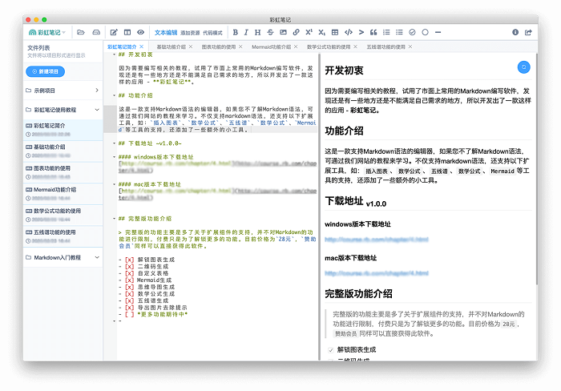Insert a table via toolbar
Image resolution: width=561 pixels, height=391 pixels.
click(x=335, y=32)
